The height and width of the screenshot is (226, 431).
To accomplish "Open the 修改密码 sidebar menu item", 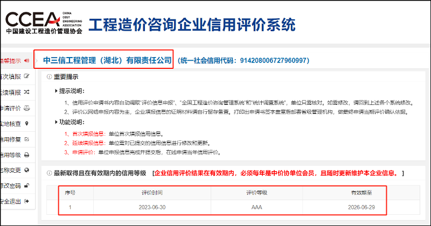I will [x=11, y=186].
